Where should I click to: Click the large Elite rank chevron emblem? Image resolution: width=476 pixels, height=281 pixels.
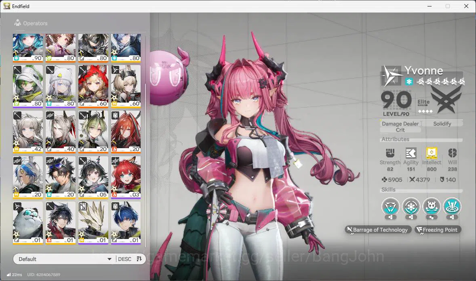tap(446, 100)
